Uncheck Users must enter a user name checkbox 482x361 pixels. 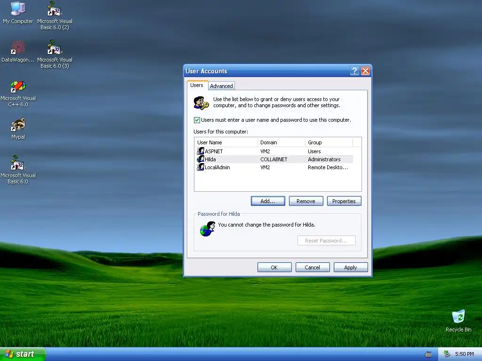pyautogui.click(x=197, y=120)
